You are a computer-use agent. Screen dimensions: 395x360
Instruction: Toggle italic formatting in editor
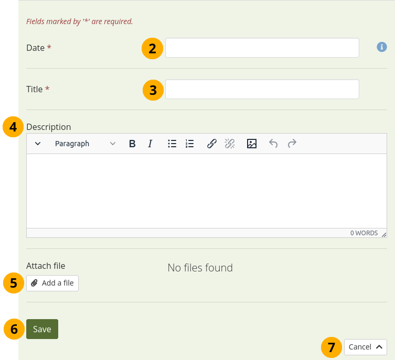pyautogui.click(x=150, y=144)
